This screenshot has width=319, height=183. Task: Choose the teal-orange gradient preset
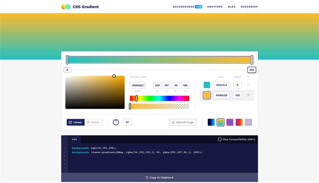click(220, 122)
